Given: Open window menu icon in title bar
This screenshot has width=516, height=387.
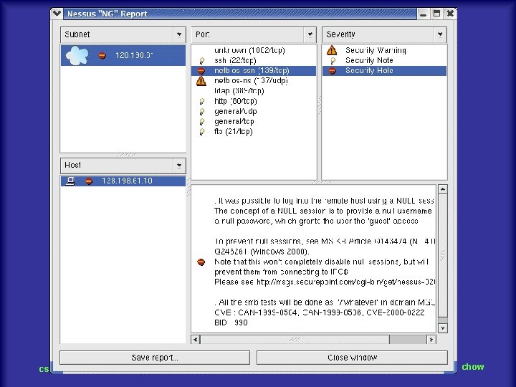Looking at the screenshot, I should [x=57, y=14].
